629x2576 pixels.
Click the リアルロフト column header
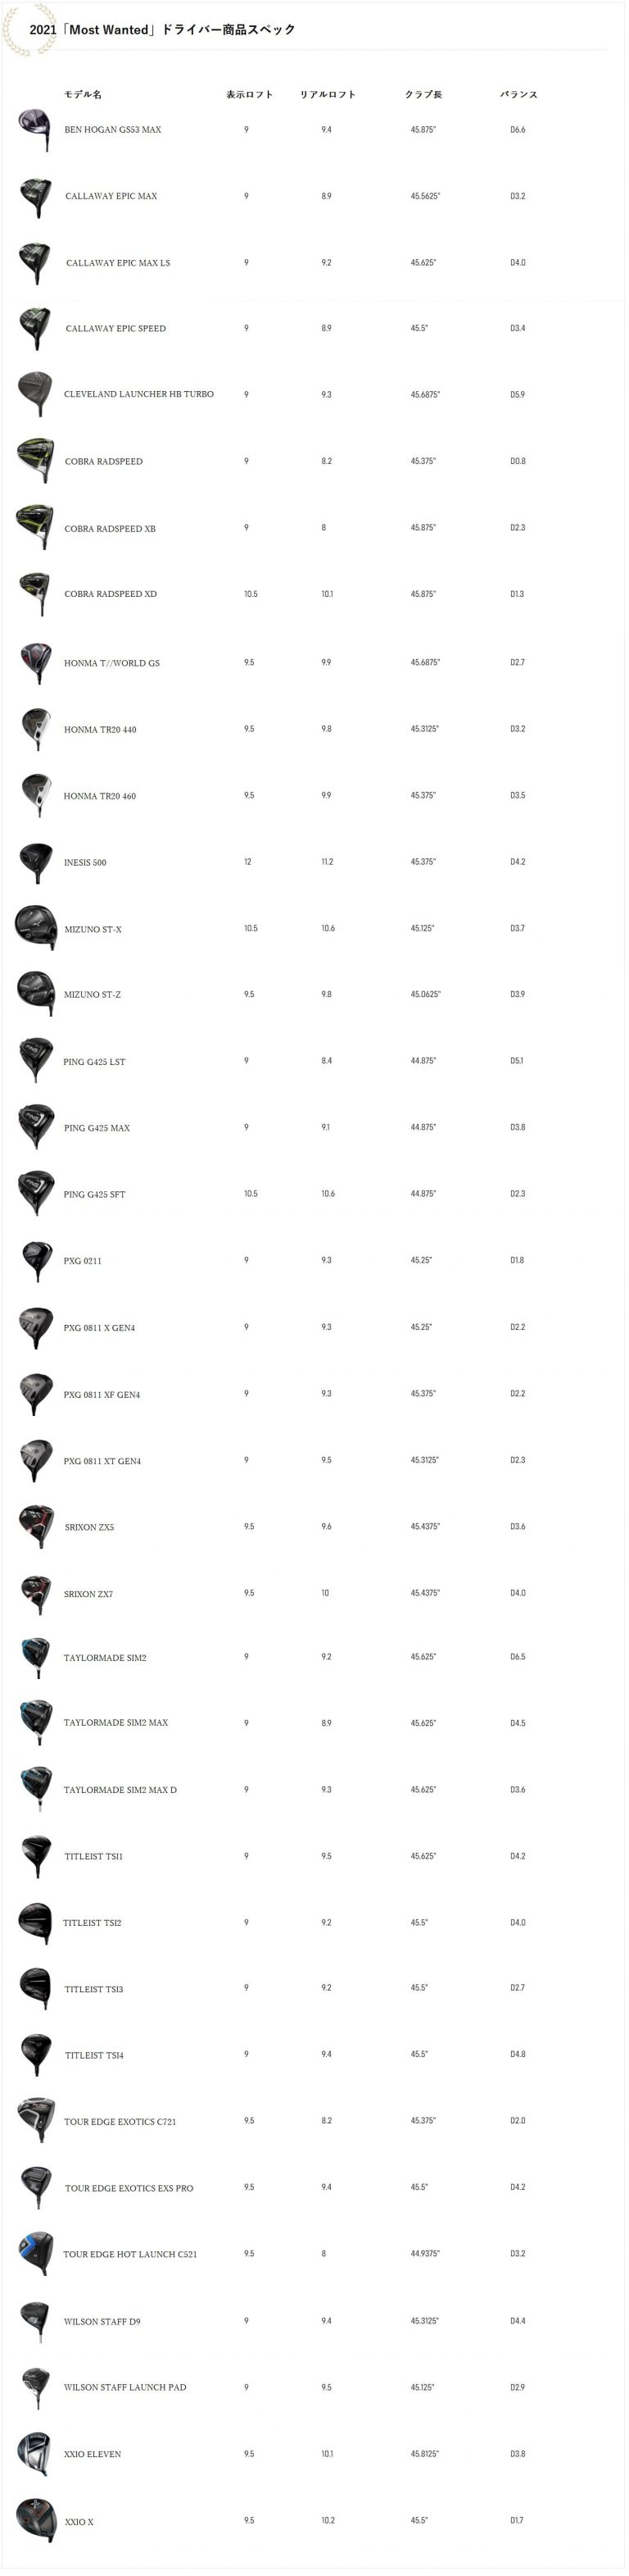328,94
